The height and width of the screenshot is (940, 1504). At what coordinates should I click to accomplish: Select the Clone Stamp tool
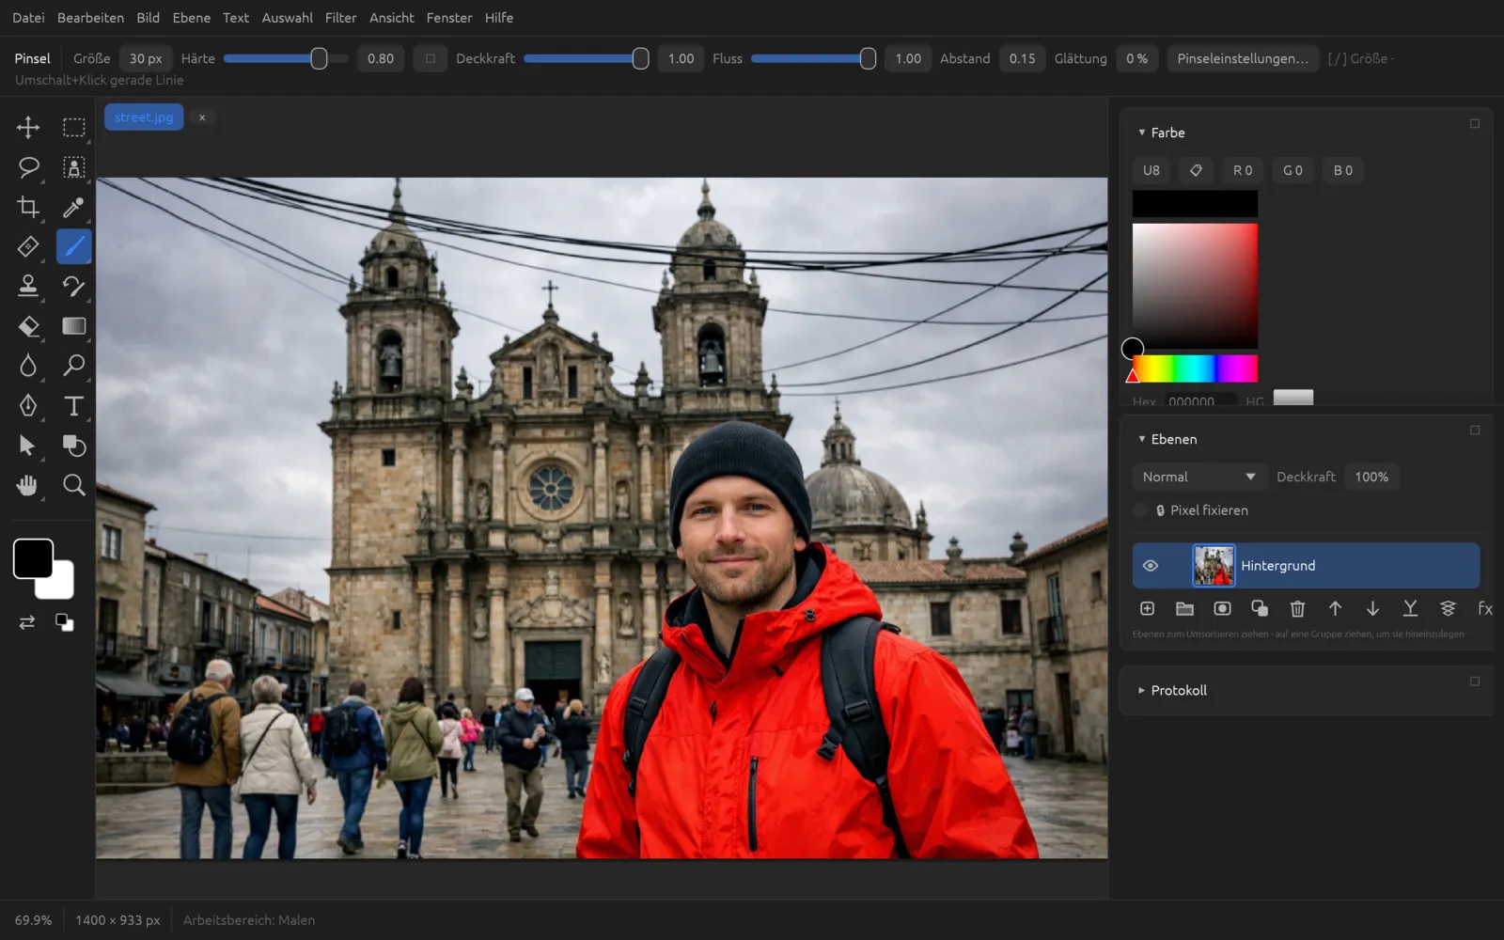click(28, 286)
